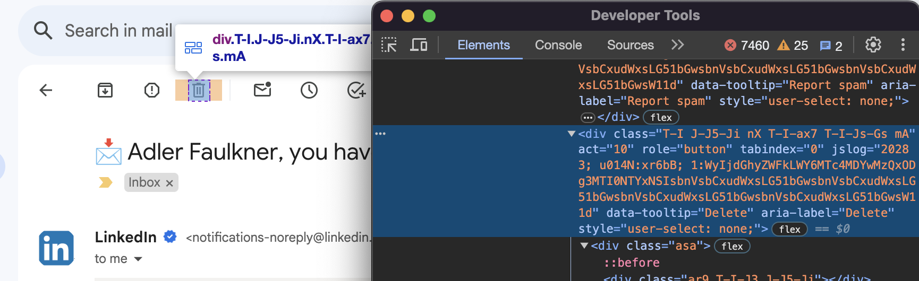Collapse the div class="asa" node
This screenshot has height=281, width=919.
(x=584, y=246)
